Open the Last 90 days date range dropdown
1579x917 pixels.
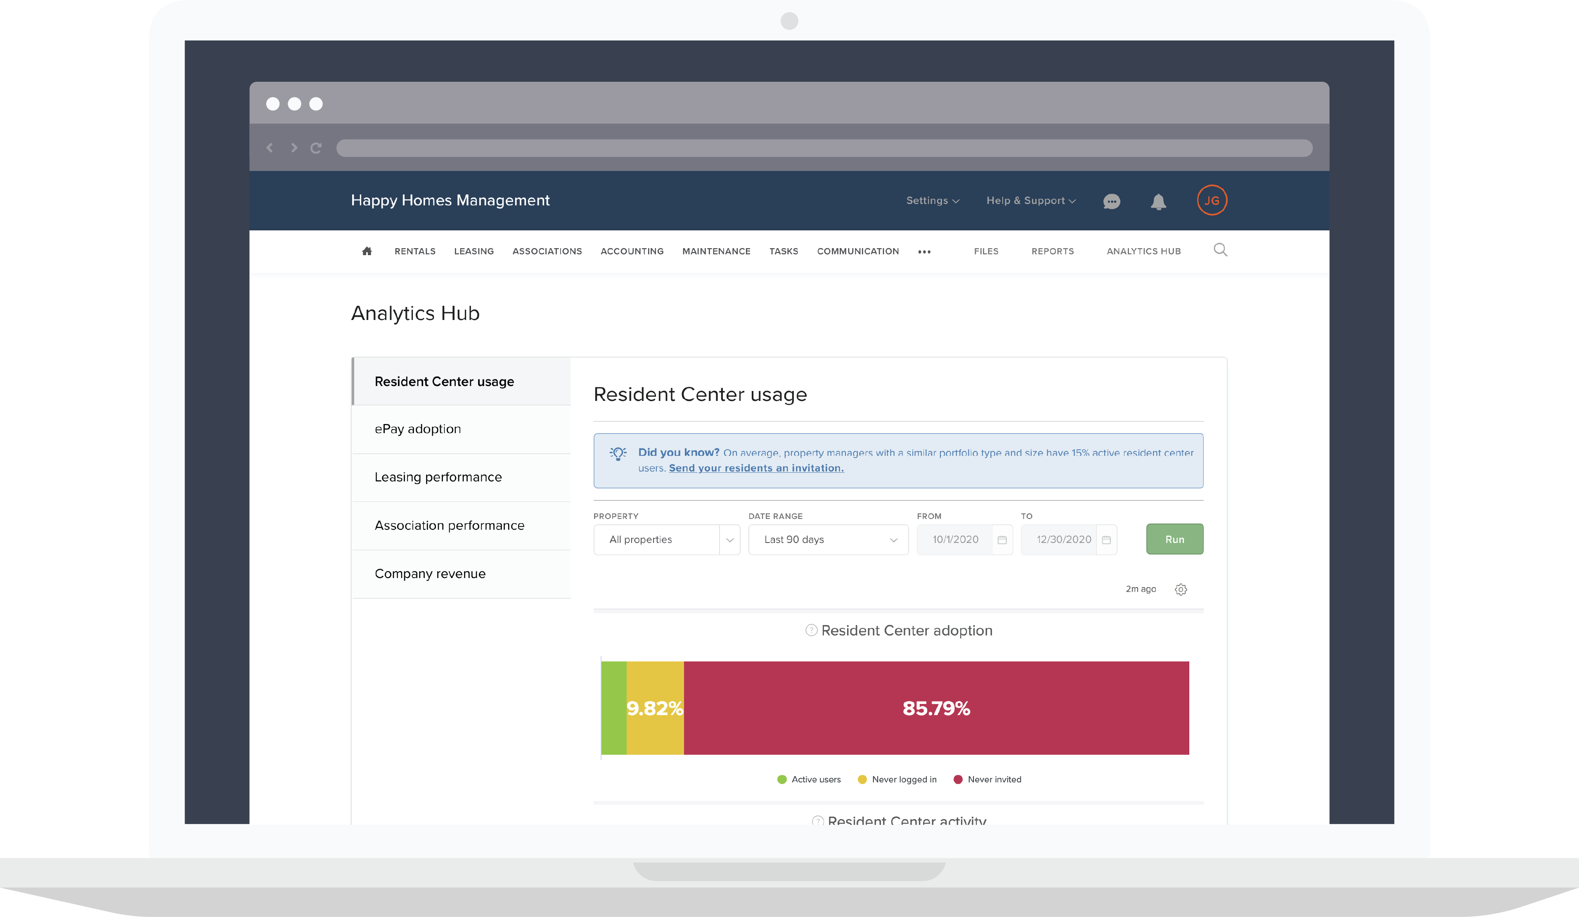(829, 540)
